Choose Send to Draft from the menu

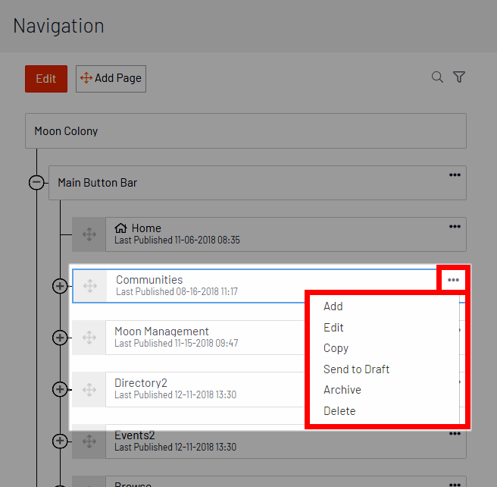(x=356, y=369)
